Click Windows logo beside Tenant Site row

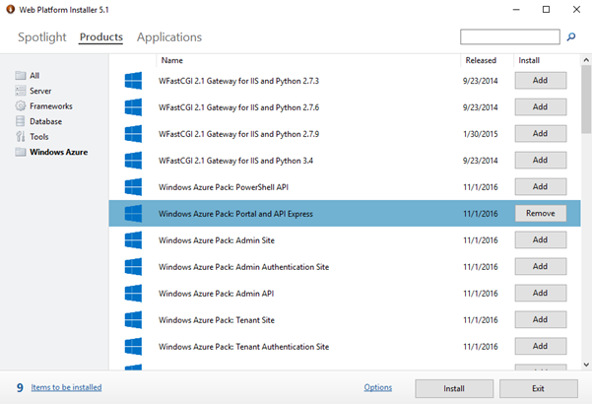pos(133,320)
